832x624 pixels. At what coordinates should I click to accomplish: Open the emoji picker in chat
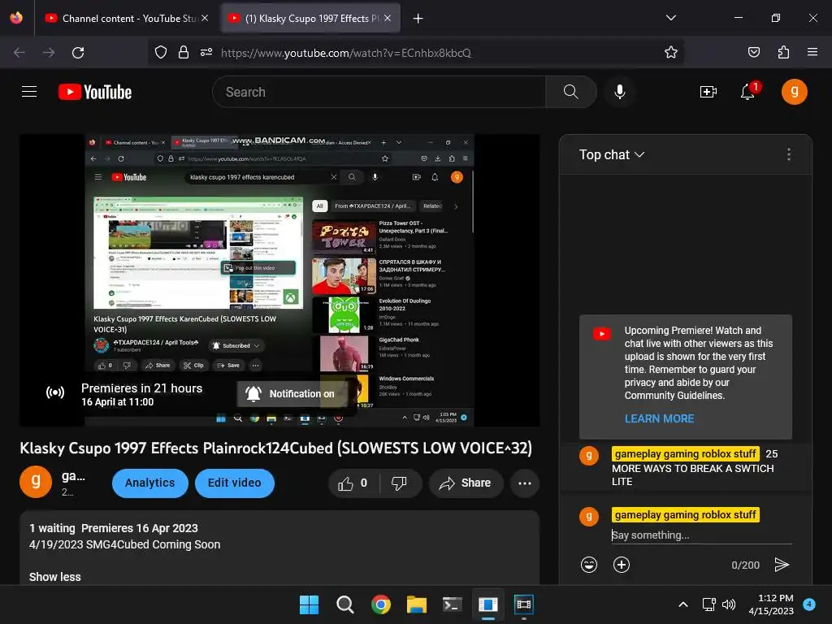pyautogui.click(x=589, y=565)
